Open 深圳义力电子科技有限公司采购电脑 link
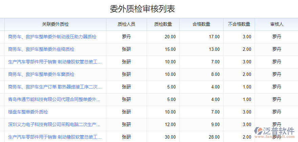 pyautogui.click(x=54, y=124)
